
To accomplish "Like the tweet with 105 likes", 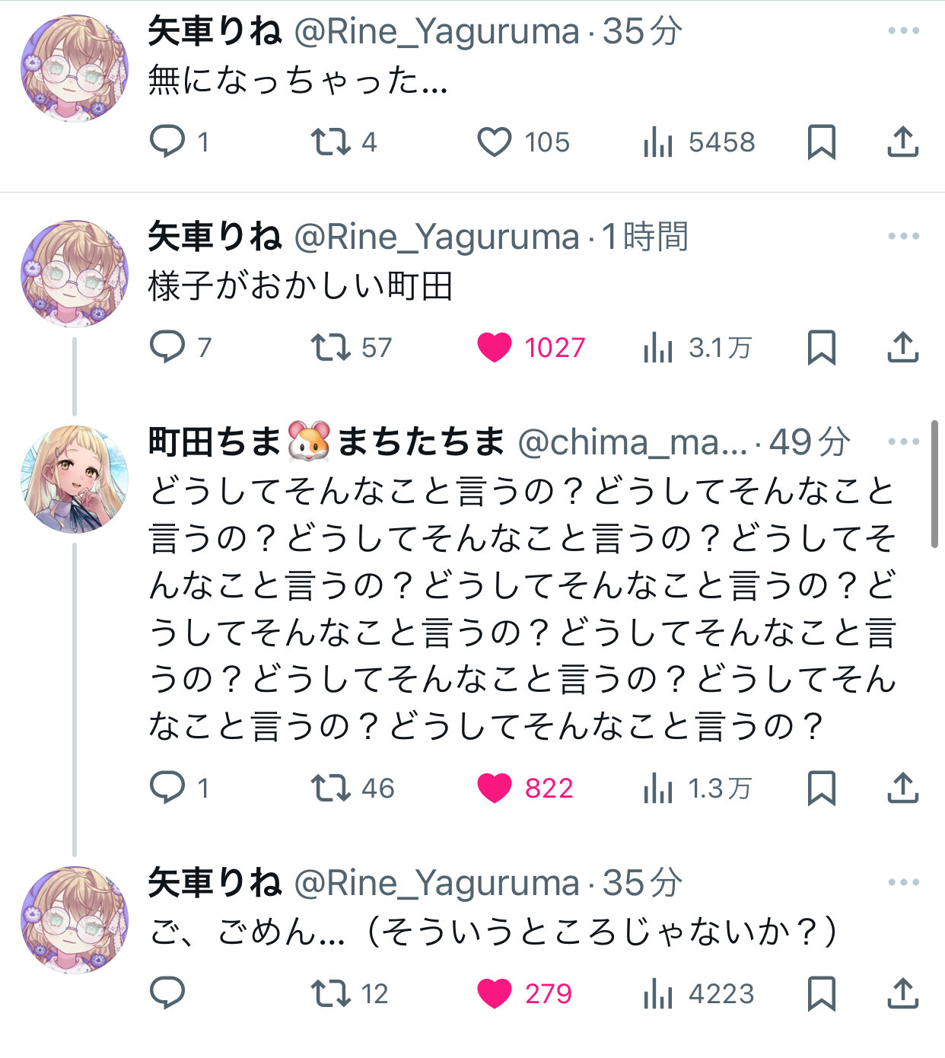I will click(495, 142).
